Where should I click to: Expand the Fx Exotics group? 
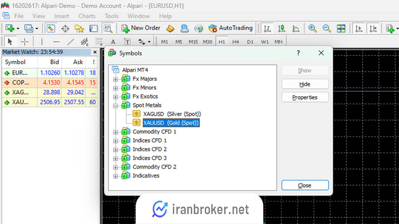tap(116, 97)
